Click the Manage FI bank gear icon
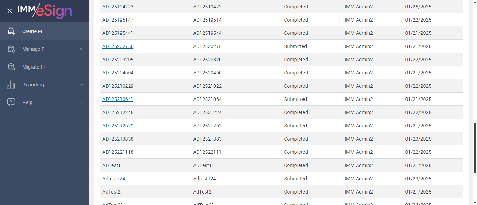This screenshot has height=205, width=477. pos(11,49)
